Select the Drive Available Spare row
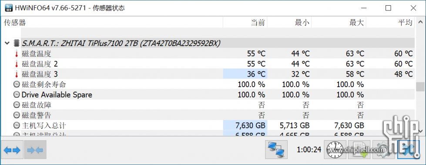 tap(209, 94)
